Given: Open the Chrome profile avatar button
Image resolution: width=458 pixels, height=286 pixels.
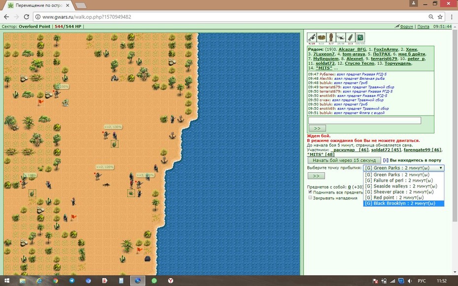Looking at the screenshot, I should click(414, 3).
